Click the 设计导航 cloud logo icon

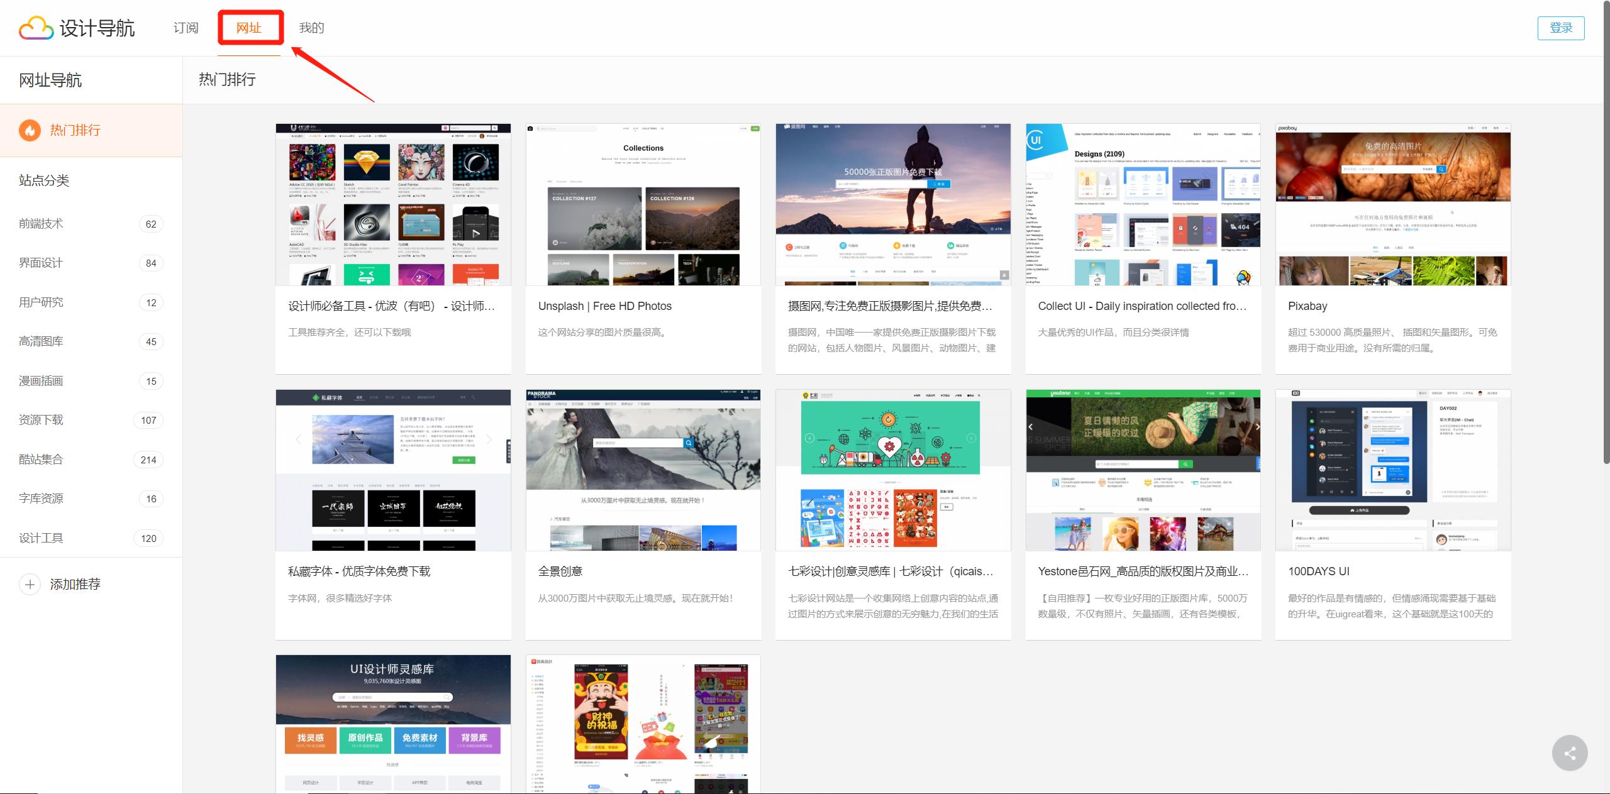point(36,28)
